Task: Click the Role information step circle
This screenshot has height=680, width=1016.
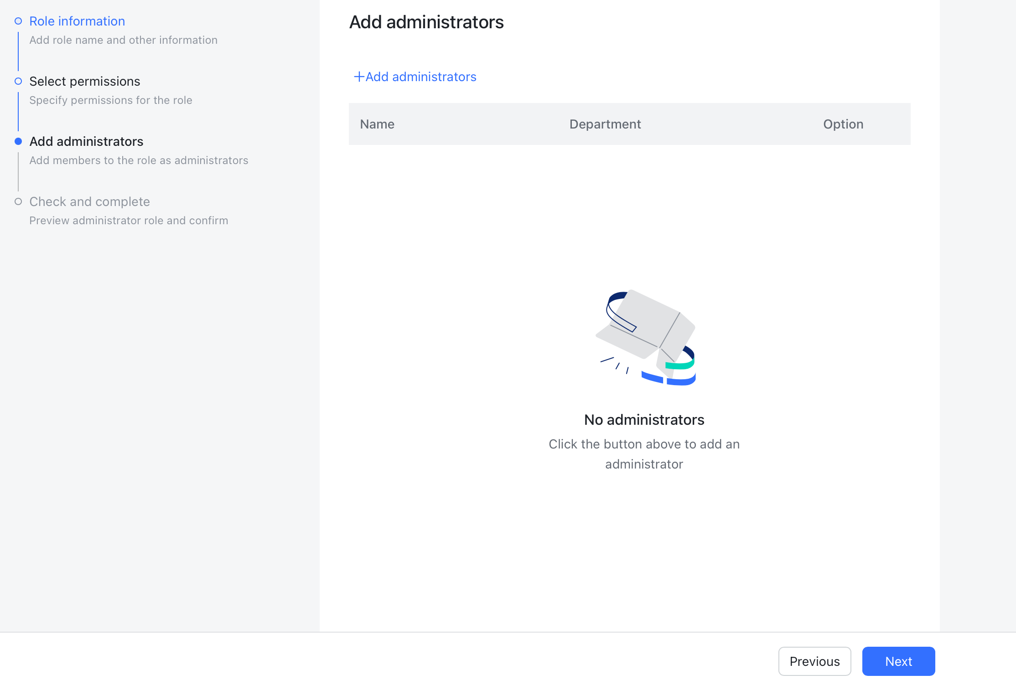Action: (18, 21)
